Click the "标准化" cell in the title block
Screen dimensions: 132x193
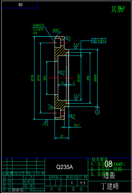click(28, 182)
